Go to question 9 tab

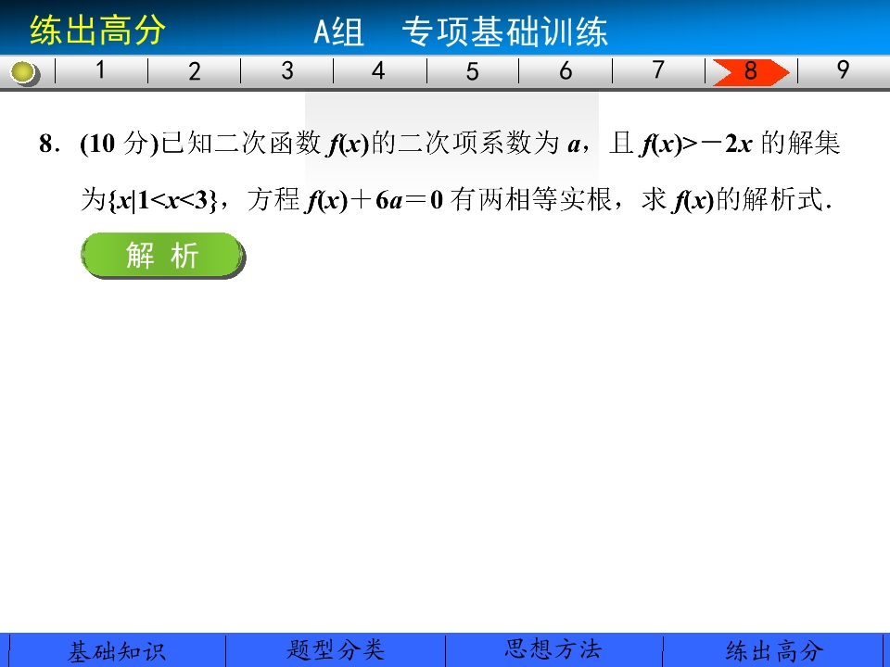coord(844,71)
